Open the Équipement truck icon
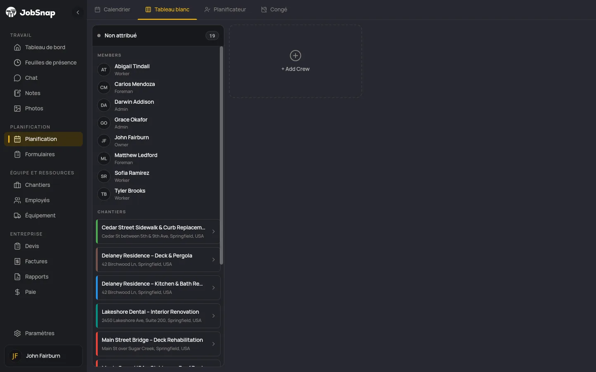This screenshot has width=596, height=372. (x=17, y=216)
